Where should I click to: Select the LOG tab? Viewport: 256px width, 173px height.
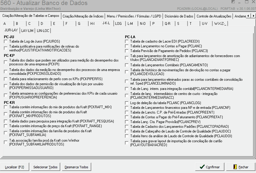[120, 24]
